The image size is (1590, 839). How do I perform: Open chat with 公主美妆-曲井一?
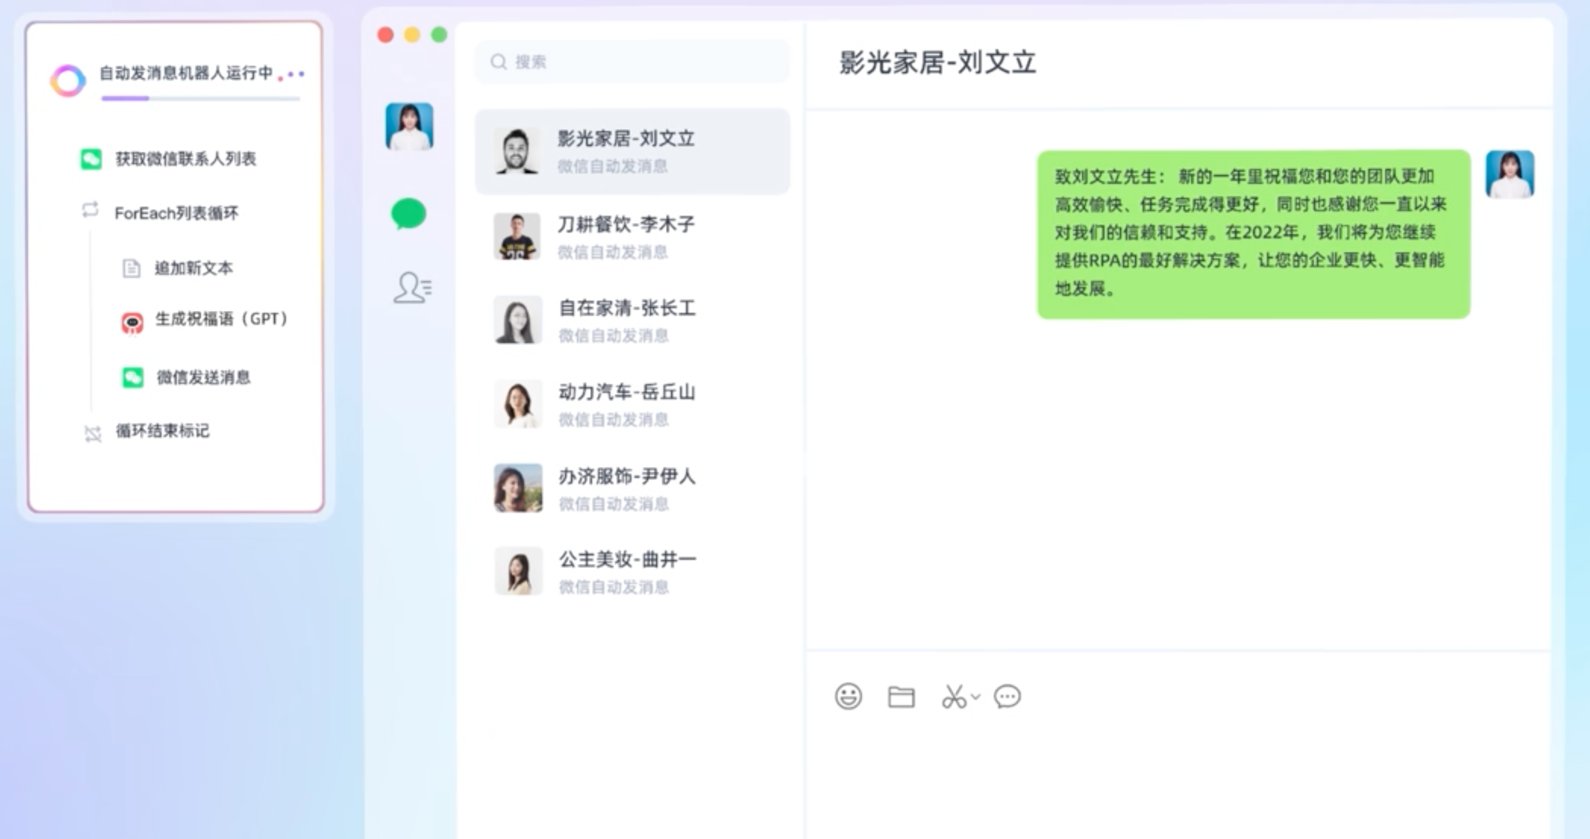(632, 572)
